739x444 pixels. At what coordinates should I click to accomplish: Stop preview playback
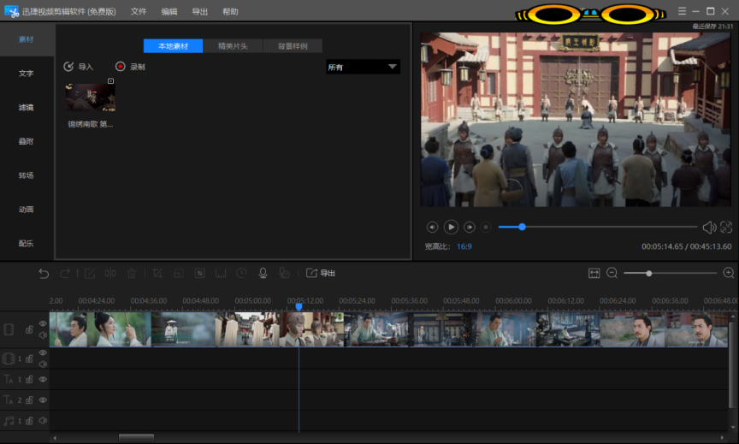pyautogui.click(x=486, y=228)
